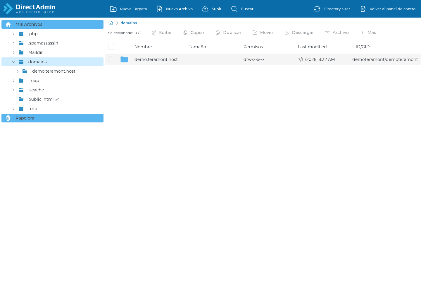421x297 pixels.
Task: Expand the tmp folder chevron
Action: click(13, 109)
